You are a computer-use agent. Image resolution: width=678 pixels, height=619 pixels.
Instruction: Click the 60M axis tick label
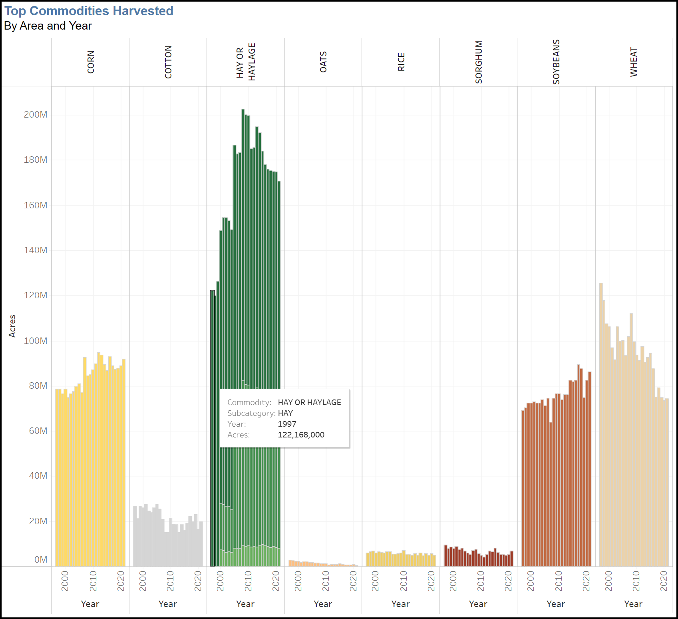pyautogui.click(x=38, y=431)
